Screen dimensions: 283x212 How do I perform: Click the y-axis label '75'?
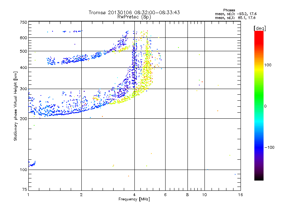25,189
